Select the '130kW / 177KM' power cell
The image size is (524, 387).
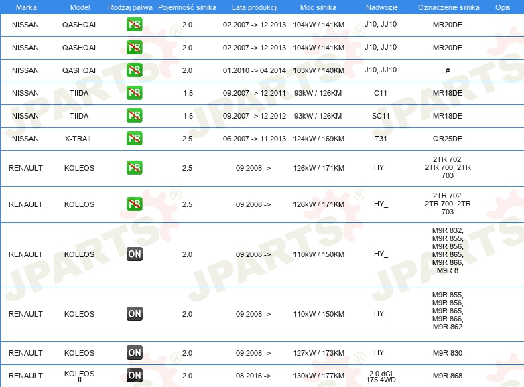pos(319,376)
